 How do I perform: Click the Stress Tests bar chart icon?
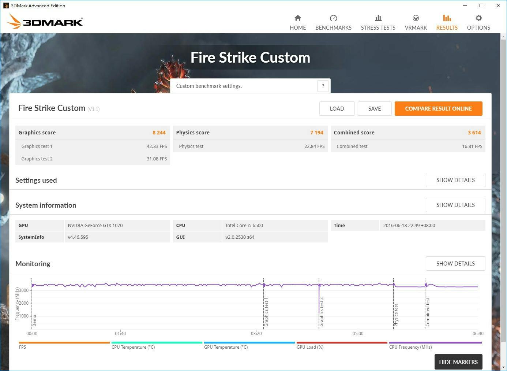[x=378, y=18]
